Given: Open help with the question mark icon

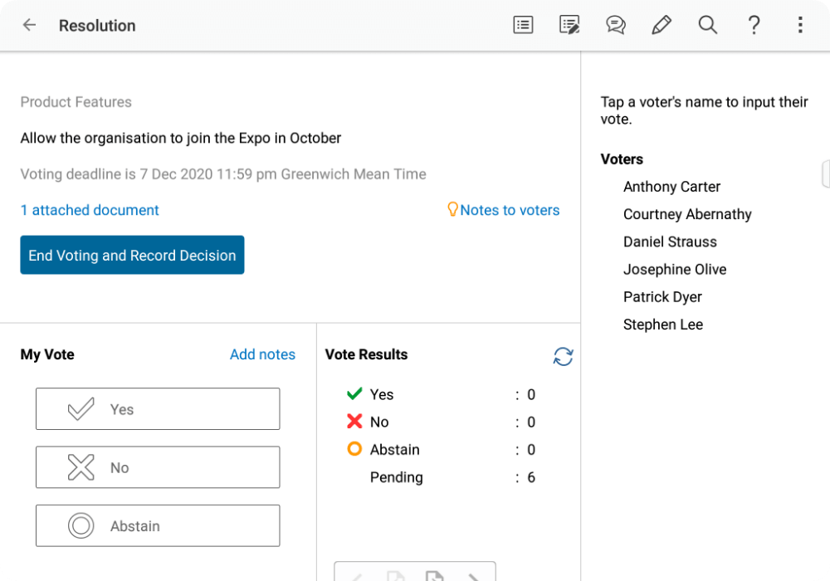Looking at the screenshot, I should click(x=754, y=25).
